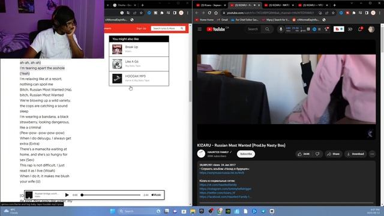The image size is (384, 216).
Task: Subscribe to HAUNTED FAMILY channel
Action: (x=246, y=154)
